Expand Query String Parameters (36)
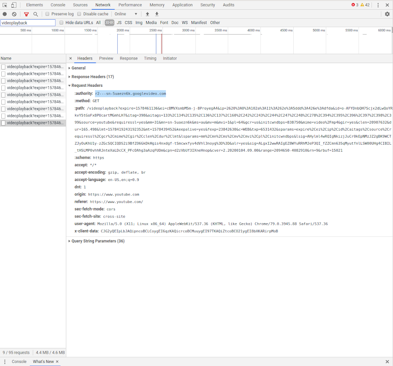 [96, 241]
